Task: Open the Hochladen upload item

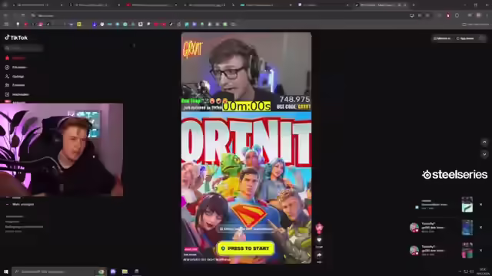Action: click(17, 94)
